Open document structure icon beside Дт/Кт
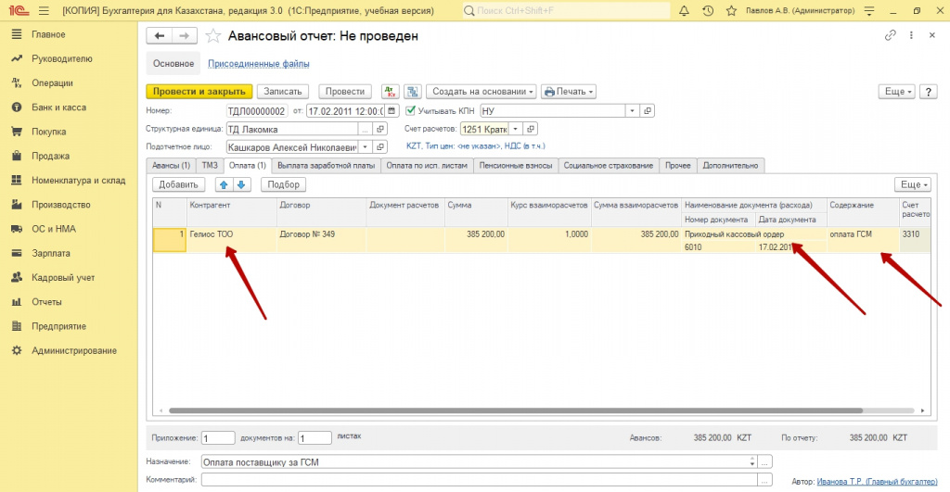 click(x=413, y=92)
